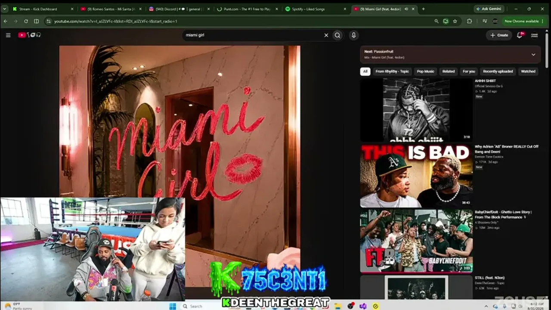This screenshot has height=310, width=551.
Task: Select the 'For you' filter chip
Action: (x=469, y=71)
